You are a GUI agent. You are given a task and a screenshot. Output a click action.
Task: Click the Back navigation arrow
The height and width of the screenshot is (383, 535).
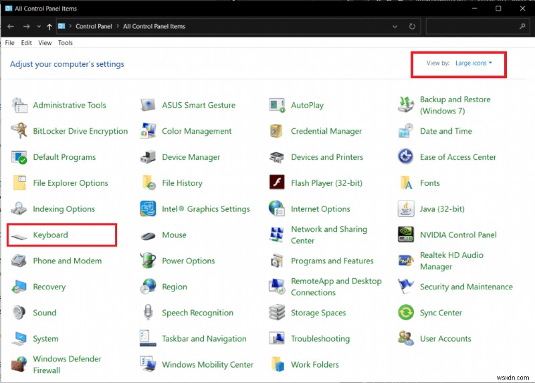click(x=11, y=27)
